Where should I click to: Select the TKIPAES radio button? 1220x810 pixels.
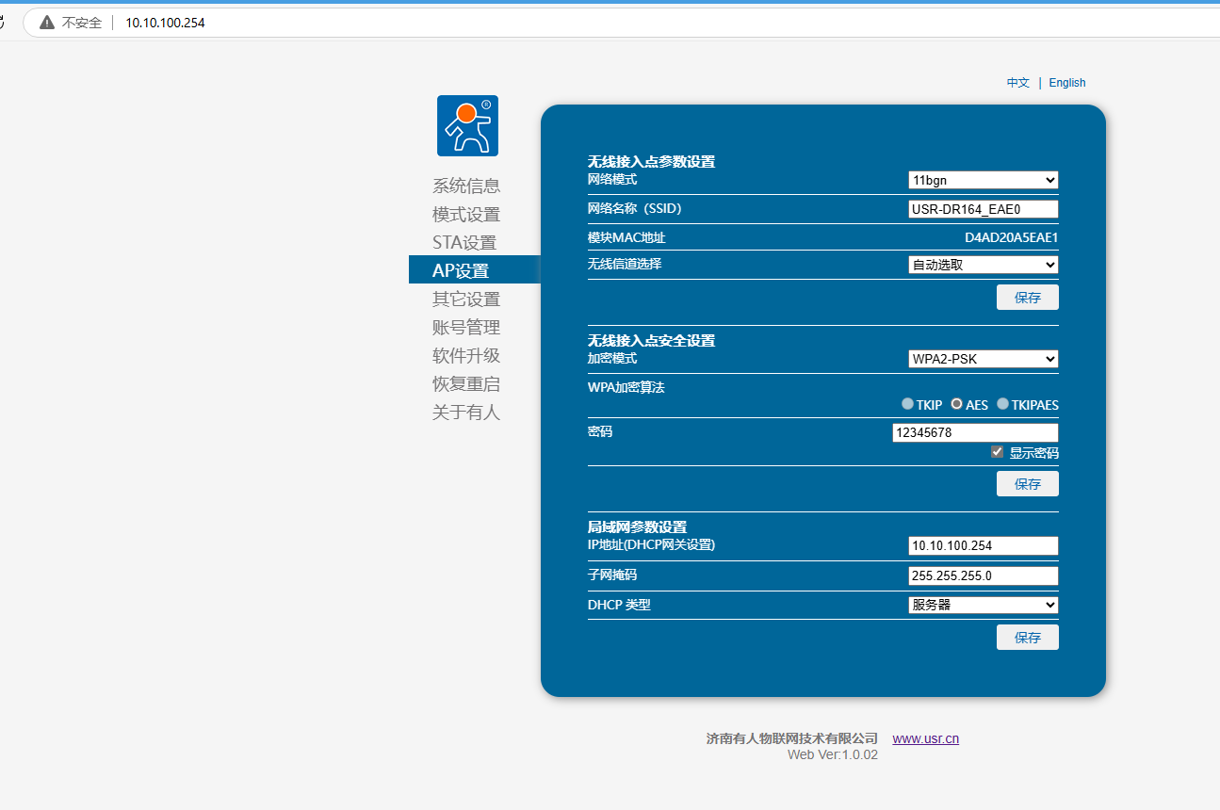click(1002, 404)
